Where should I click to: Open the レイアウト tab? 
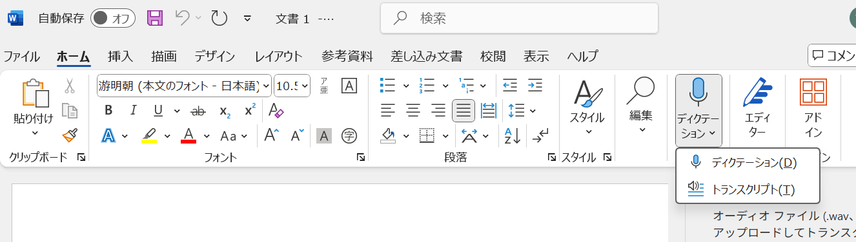tap(278, 56)
